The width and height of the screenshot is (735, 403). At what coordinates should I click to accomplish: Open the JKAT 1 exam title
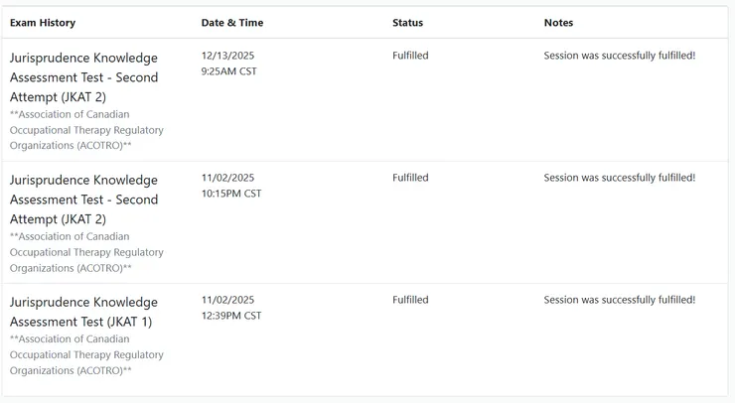83,312
